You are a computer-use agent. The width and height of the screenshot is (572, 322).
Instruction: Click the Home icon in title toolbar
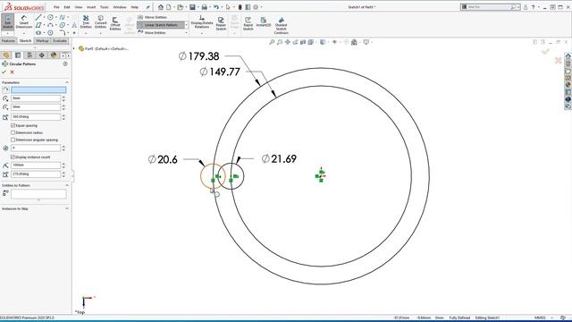coord(161,7)
